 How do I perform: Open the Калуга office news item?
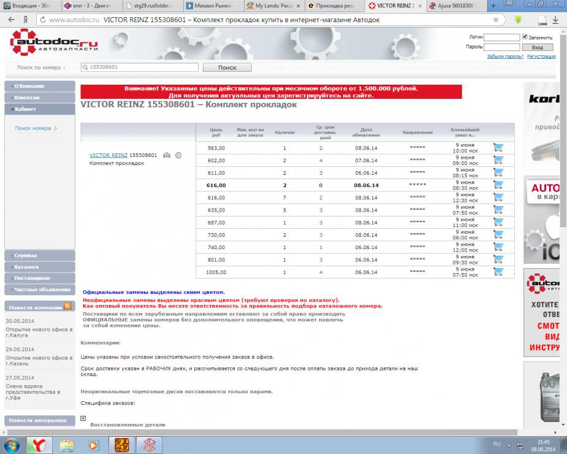coord(39,333)
